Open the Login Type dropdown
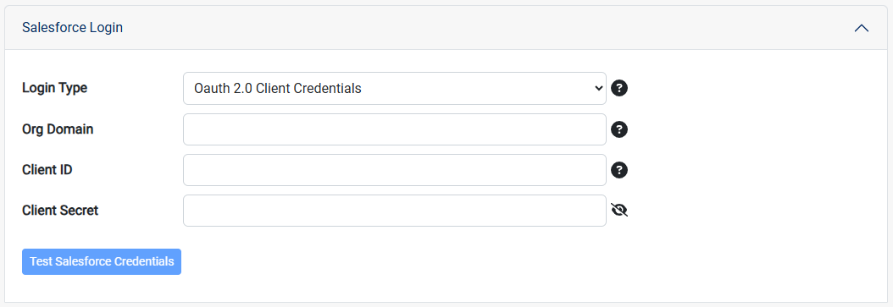This screenshot has width=893, height=307. point(395,88)
